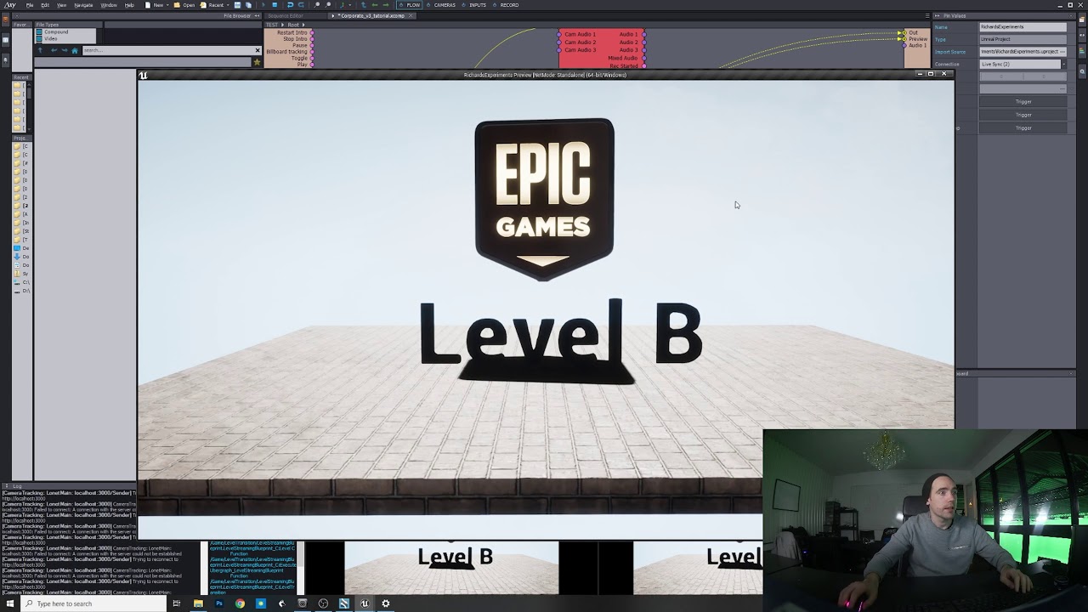Collapse the File Browser panel
Viewport: 1088px width, 612px height.
257,15
